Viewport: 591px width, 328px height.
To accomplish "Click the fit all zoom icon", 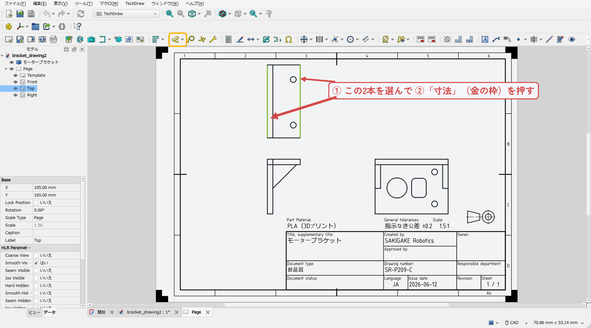I will (x=170, y=14).
